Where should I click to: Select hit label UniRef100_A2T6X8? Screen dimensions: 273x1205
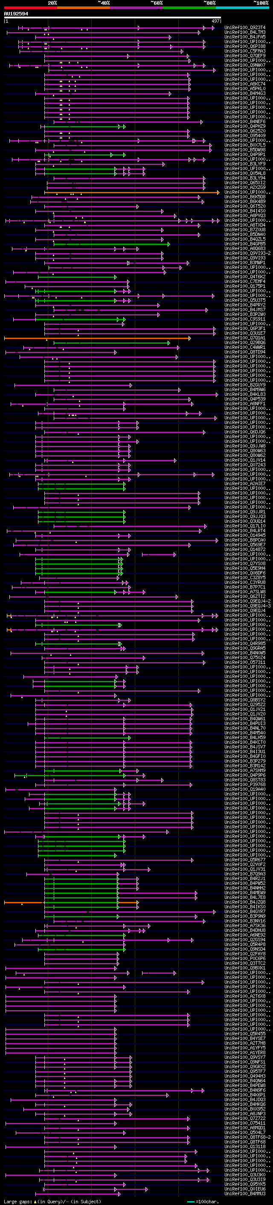point(245,997)
